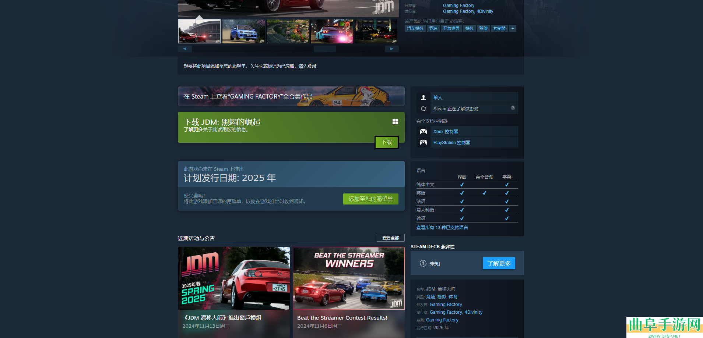703x338 pixels.
Task: Click the 驾驶 tag
Action: (x=484, y=28)
